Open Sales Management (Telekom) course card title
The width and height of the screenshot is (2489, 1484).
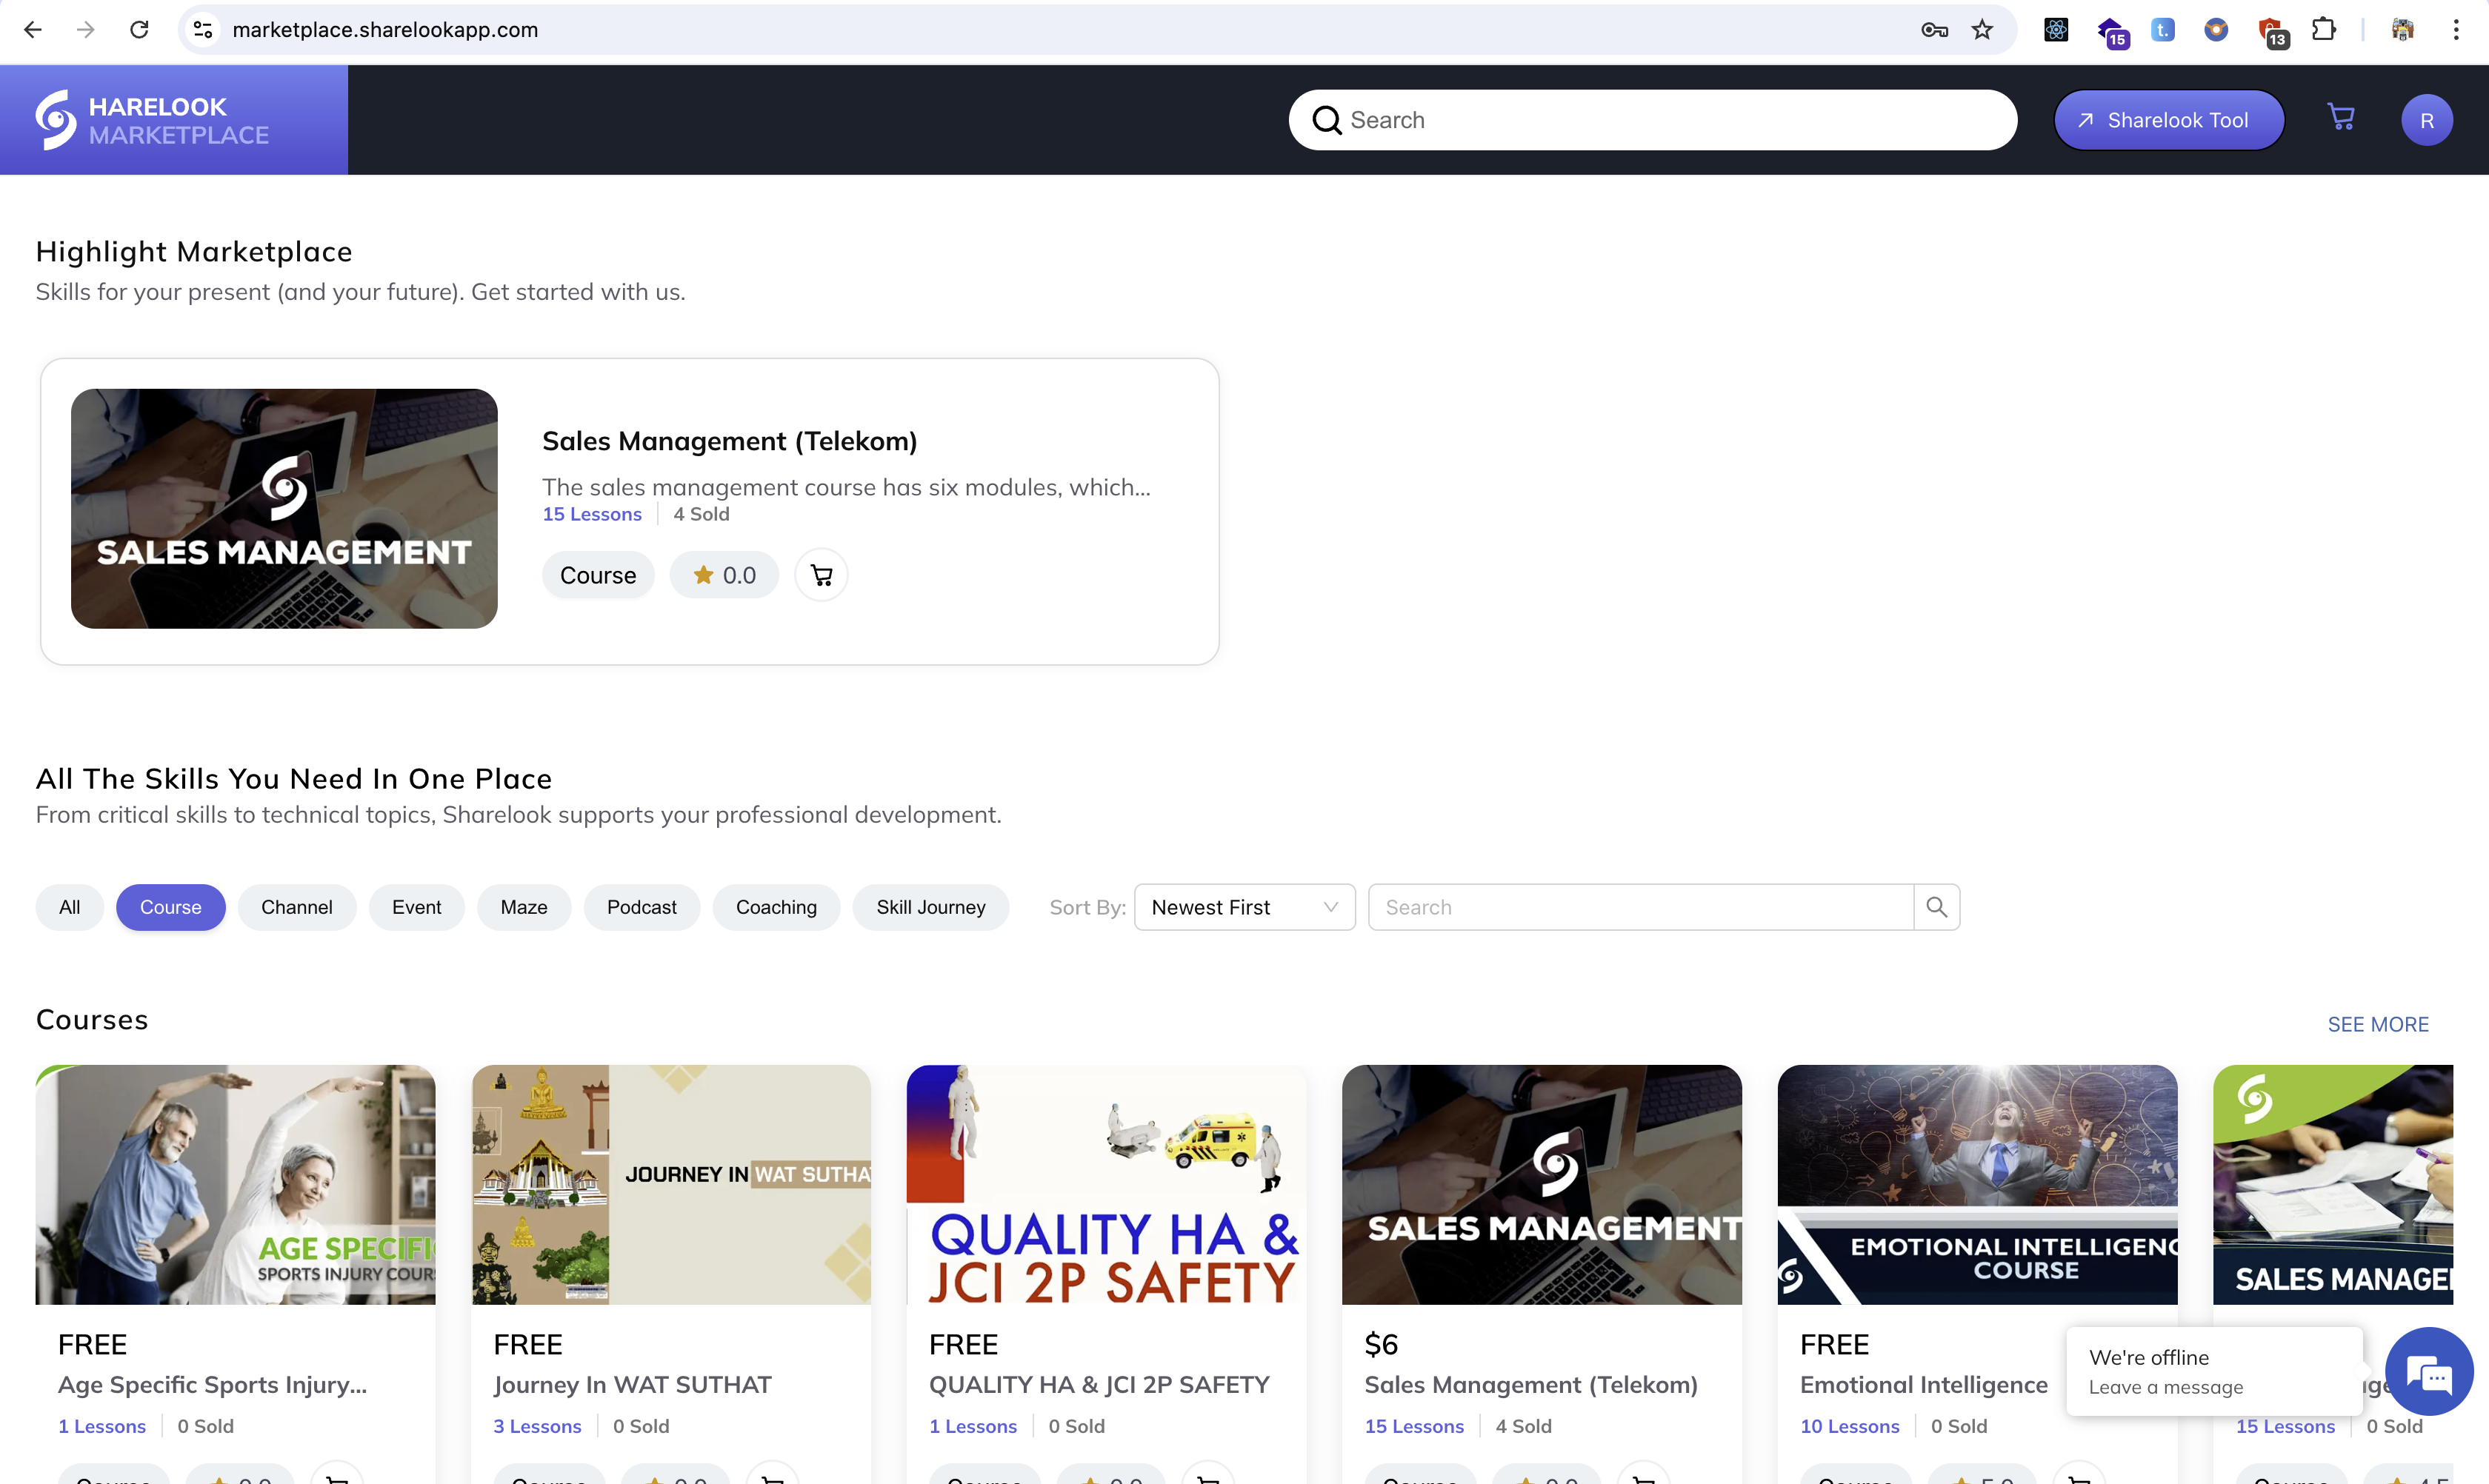(x=1530, y=1385)
